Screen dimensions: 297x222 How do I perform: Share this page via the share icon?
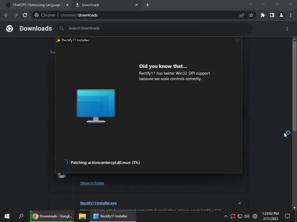coord(242,15)
